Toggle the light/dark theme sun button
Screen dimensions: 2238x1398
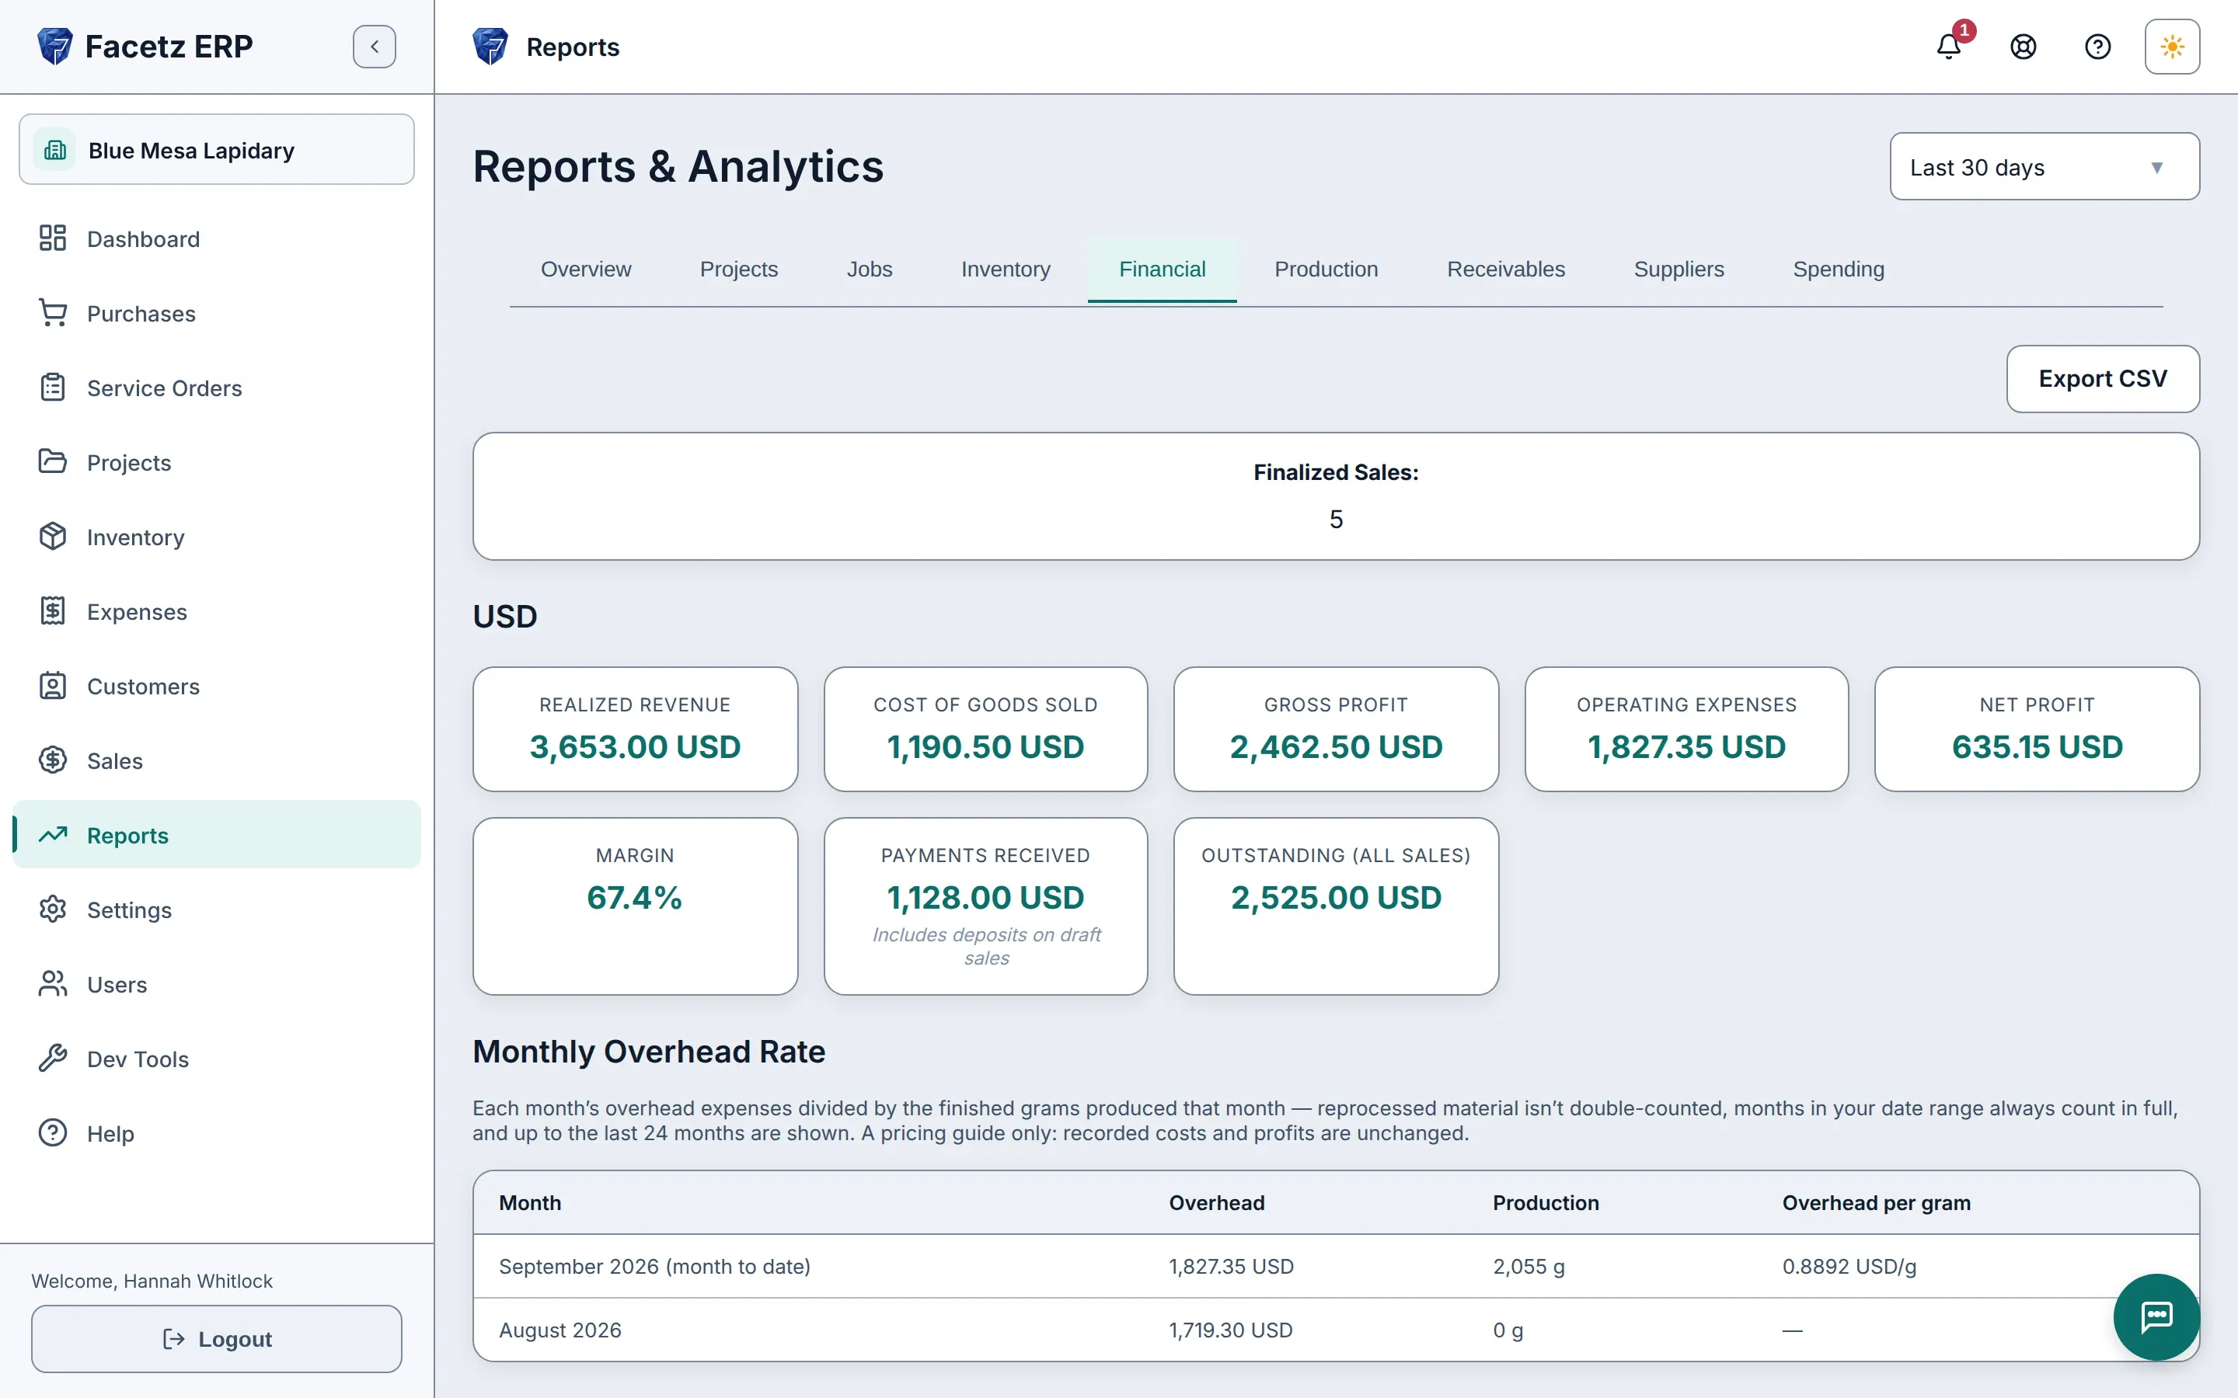coord(2173,47)
